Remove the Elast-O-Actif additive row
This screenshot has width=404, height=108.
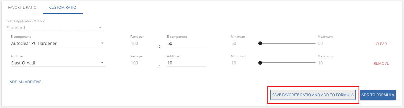(381, 63)
